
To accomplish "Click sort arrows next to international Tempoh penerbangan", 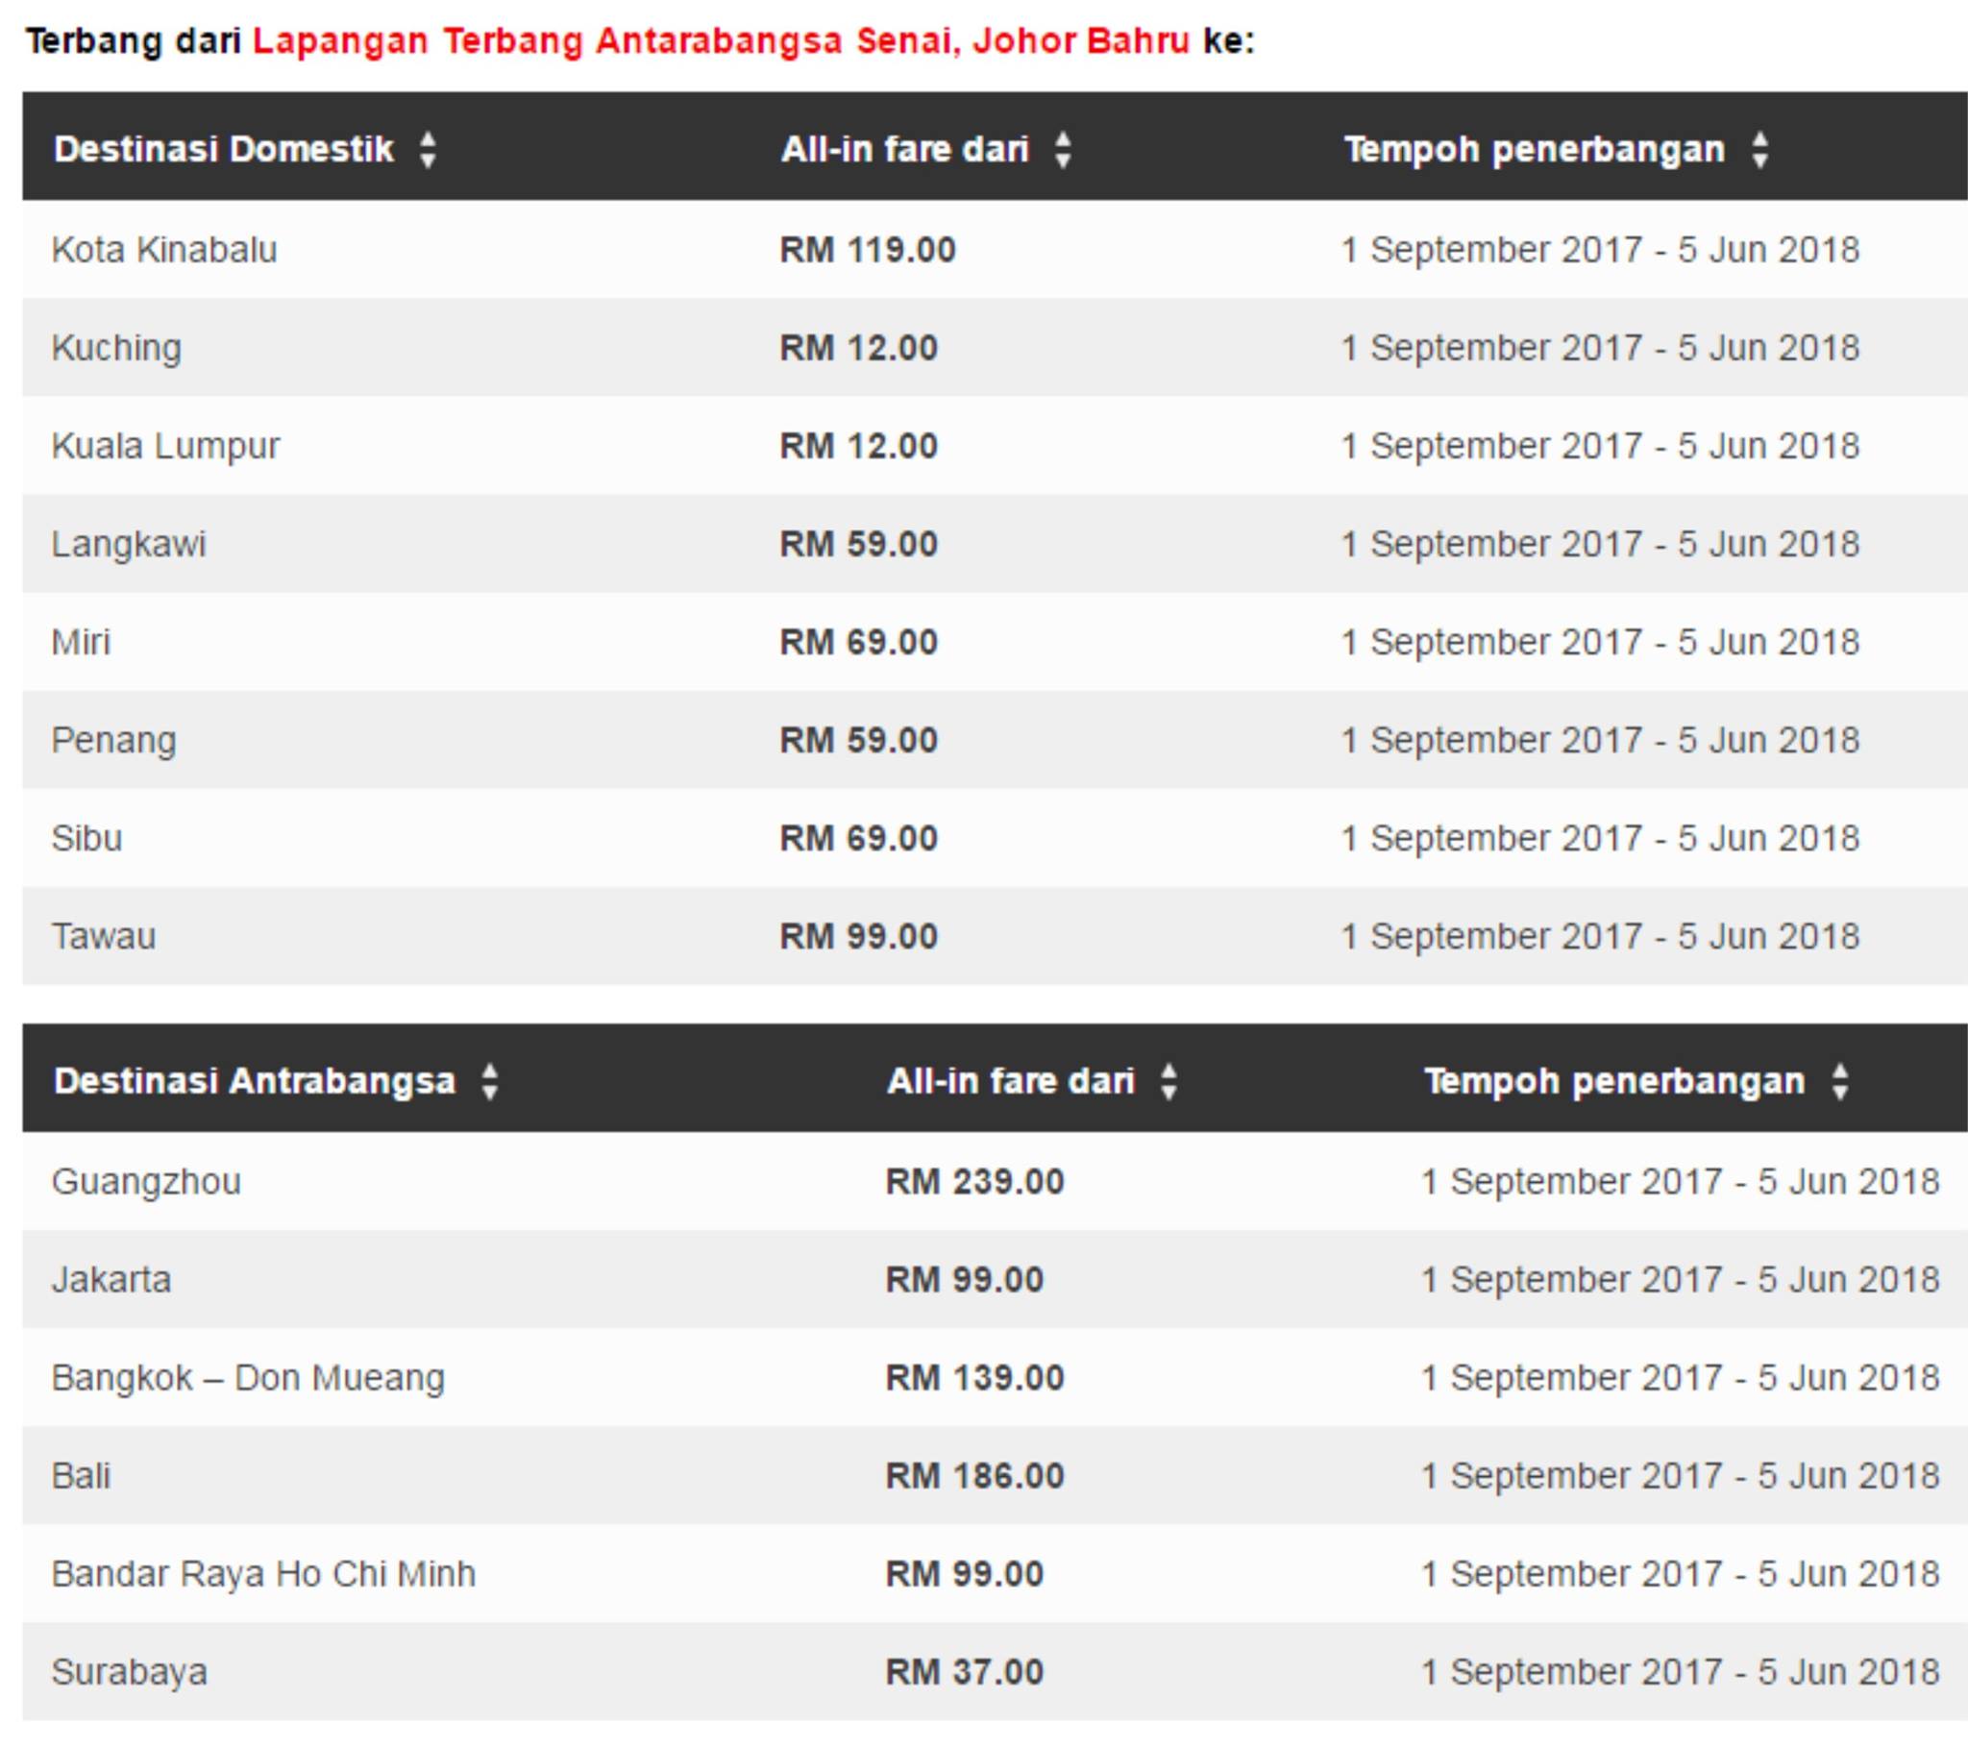I will click(x=1840, y=1081).
